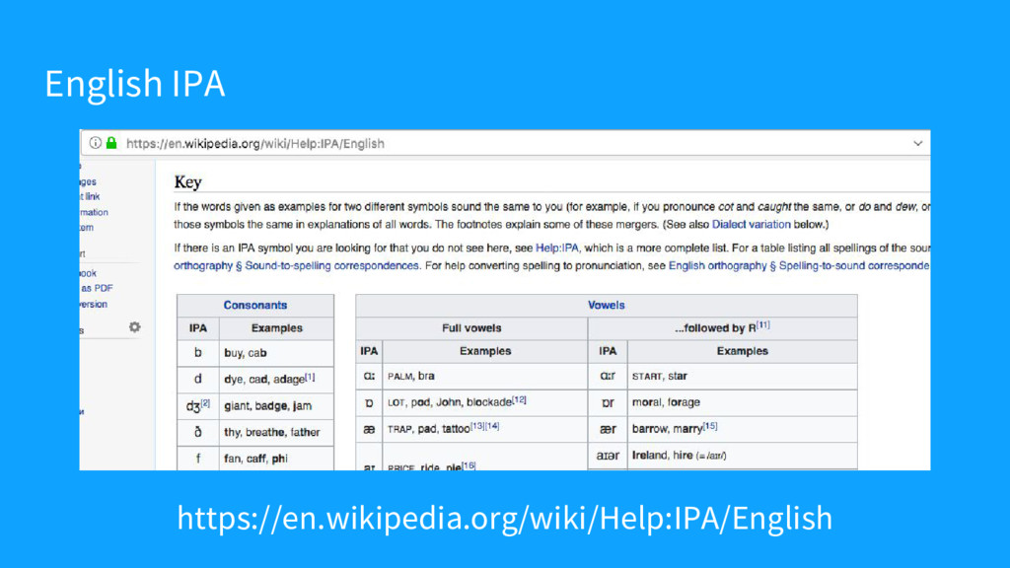The width and height of the screenshot is (1010, 568).
Task: Click the green padlock secure-site icon
Action: click(x=112, y=143)
